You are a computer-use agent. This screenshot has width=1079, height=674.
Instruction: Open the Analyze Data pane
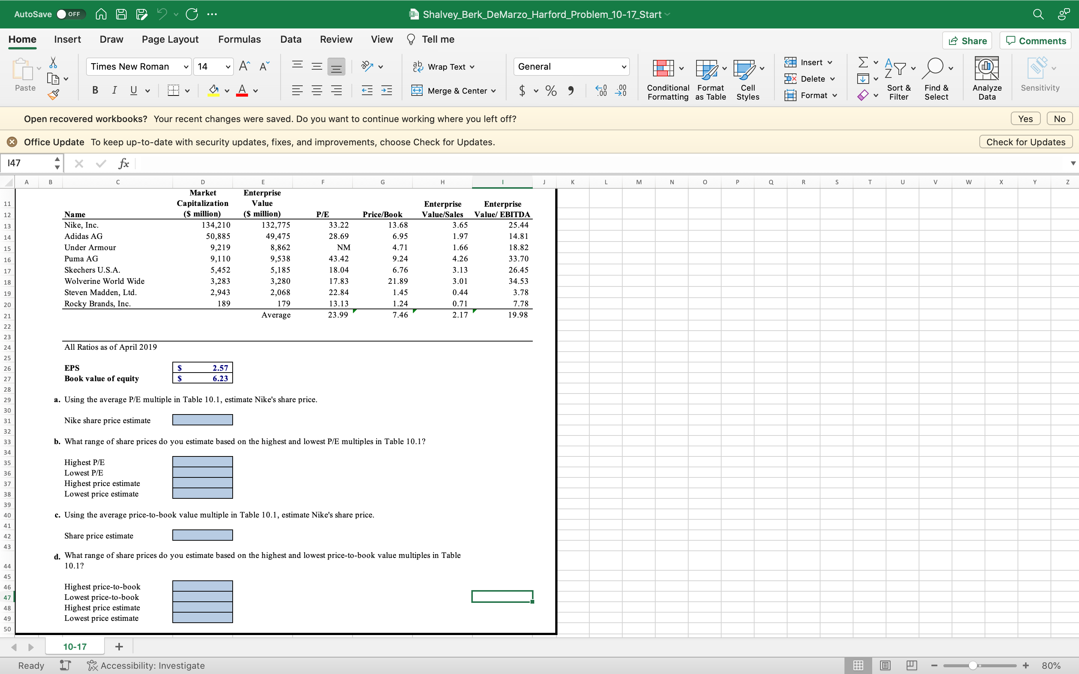point(986,79)
